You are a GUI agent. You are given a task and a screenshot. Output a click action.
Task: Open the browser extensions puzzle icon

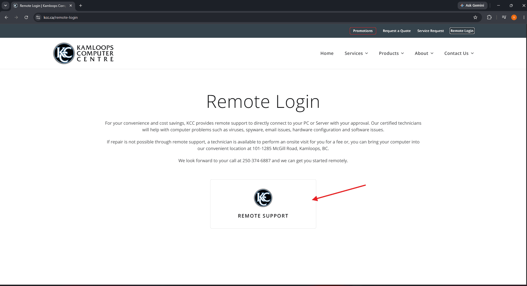coord(489,17)
